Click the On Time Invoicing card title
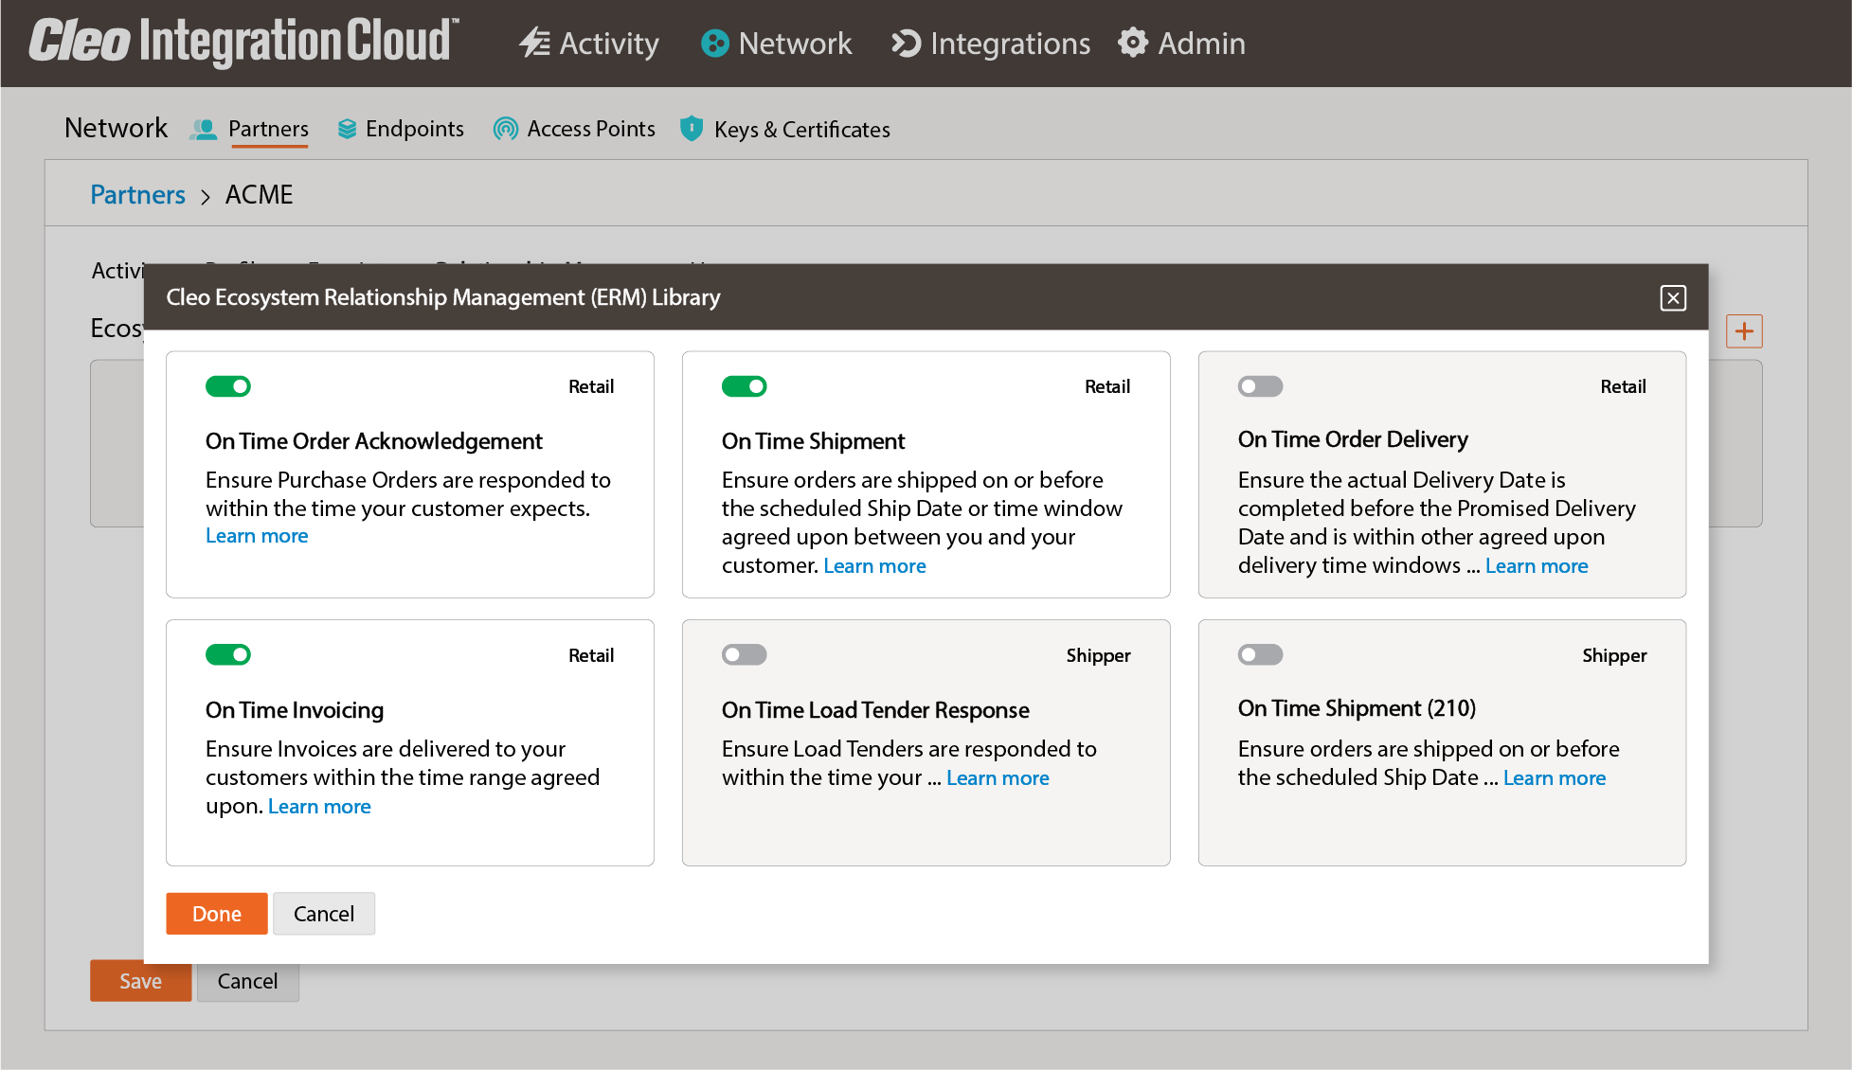The width and height of the screenshot is (1852, 1070). [295, 710]
